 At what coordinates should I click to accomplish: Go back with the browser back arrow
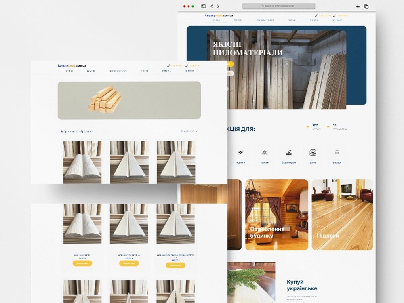[212, 6]
